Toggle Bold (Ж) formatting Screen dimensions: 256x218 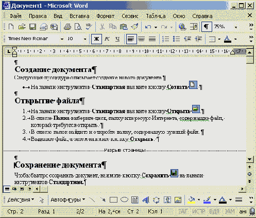(x=96, y=39)
